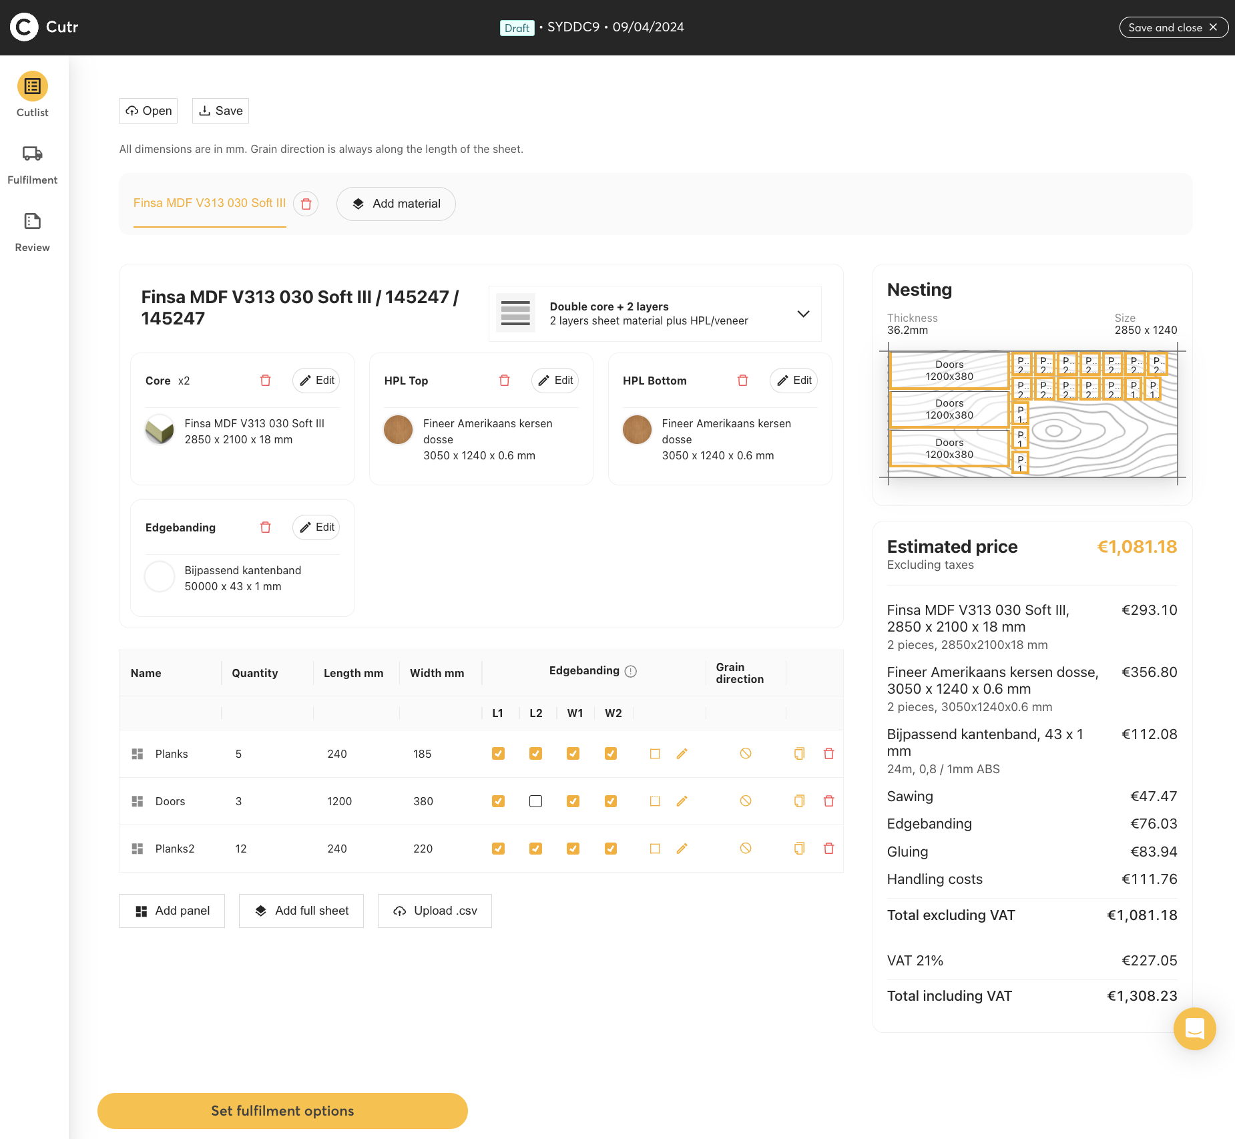Open the Doors row grid handle
The image size is (1235, 1139).
(x=138, y=801)
